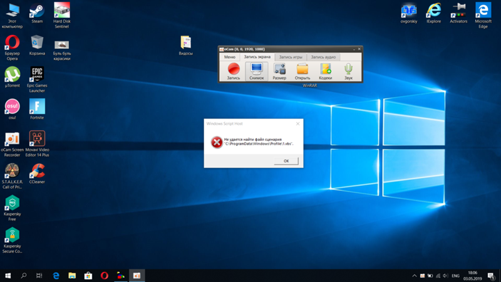Open the clock and calendar flyout
Viewport: 501px width, 282px height.
tap(473, 276)
